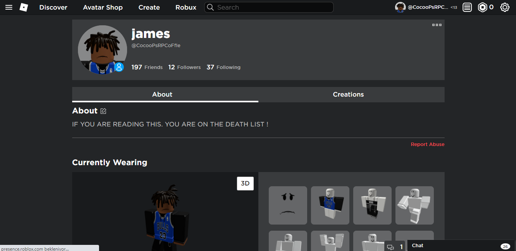
Task: Open the Robux page from the navbar
Action: pyautogui.click(x=186, y=7)
